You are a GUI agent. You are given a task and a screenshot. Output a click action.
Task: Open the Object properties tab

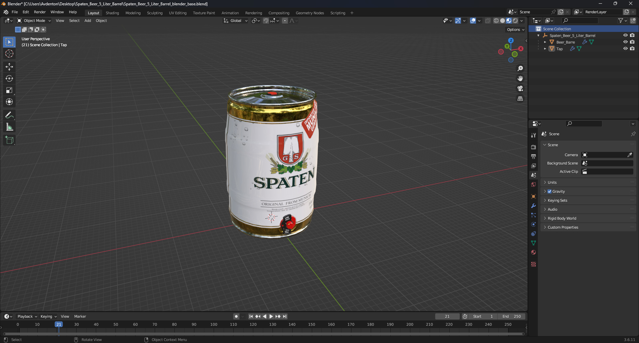tap(533, 196)
